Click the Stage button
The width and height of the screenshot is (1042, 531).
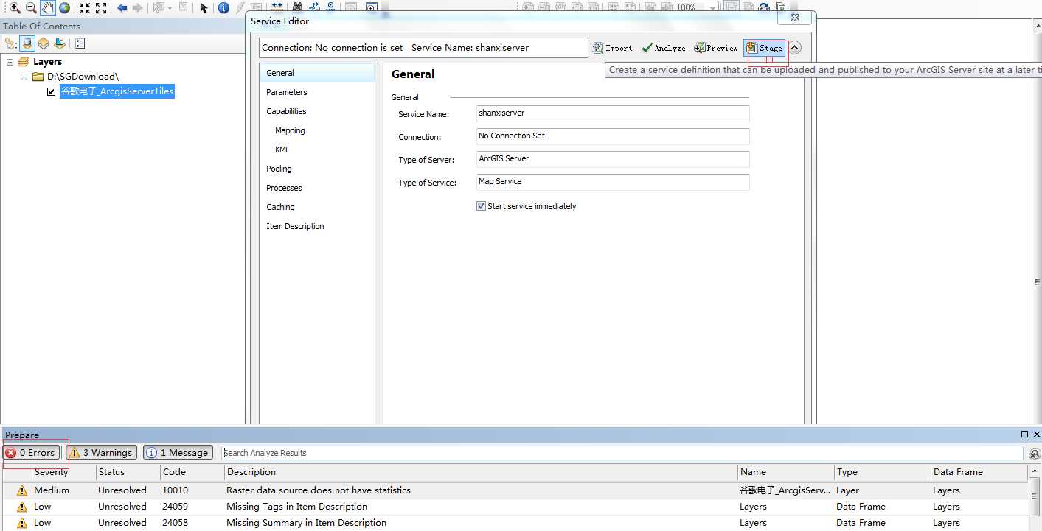(x=764, y=48)
